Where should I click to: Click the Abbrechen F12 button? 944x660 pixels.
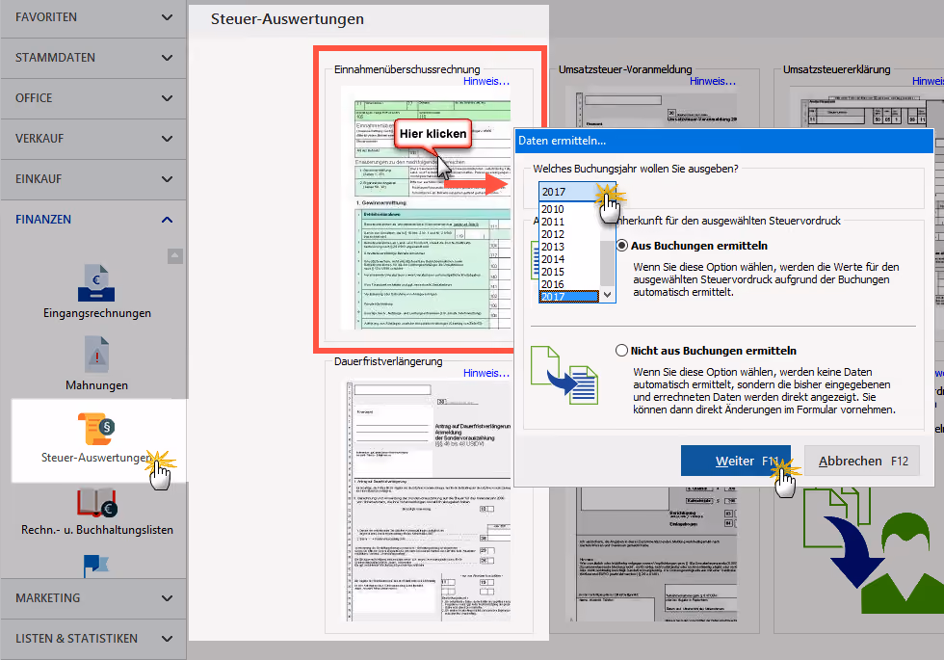click(x=862, y=461)
